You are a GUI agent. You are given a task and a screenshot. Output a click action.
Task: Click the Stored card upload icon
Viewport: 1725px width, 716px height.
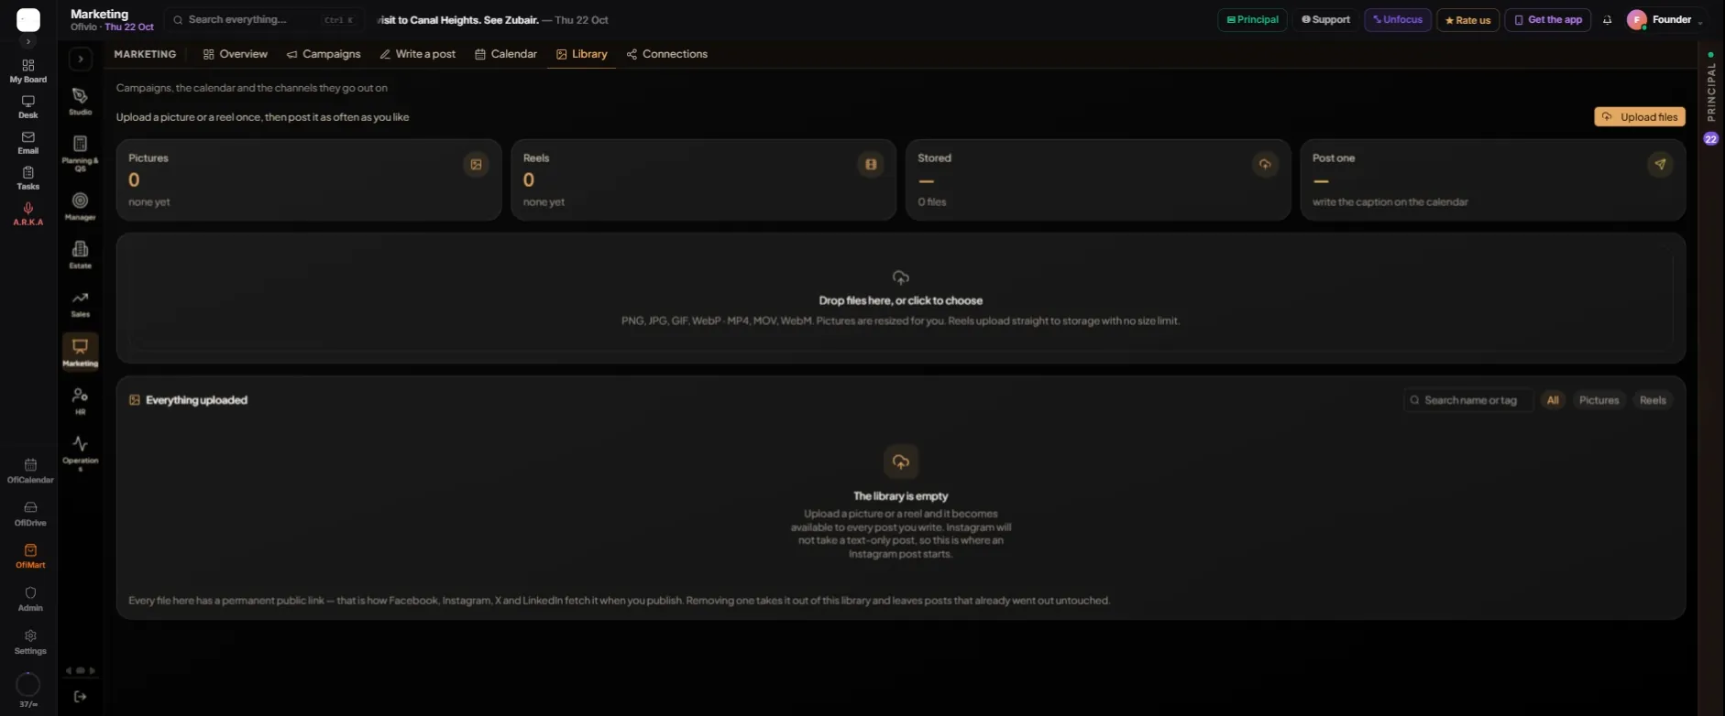tap(1265, 165)
